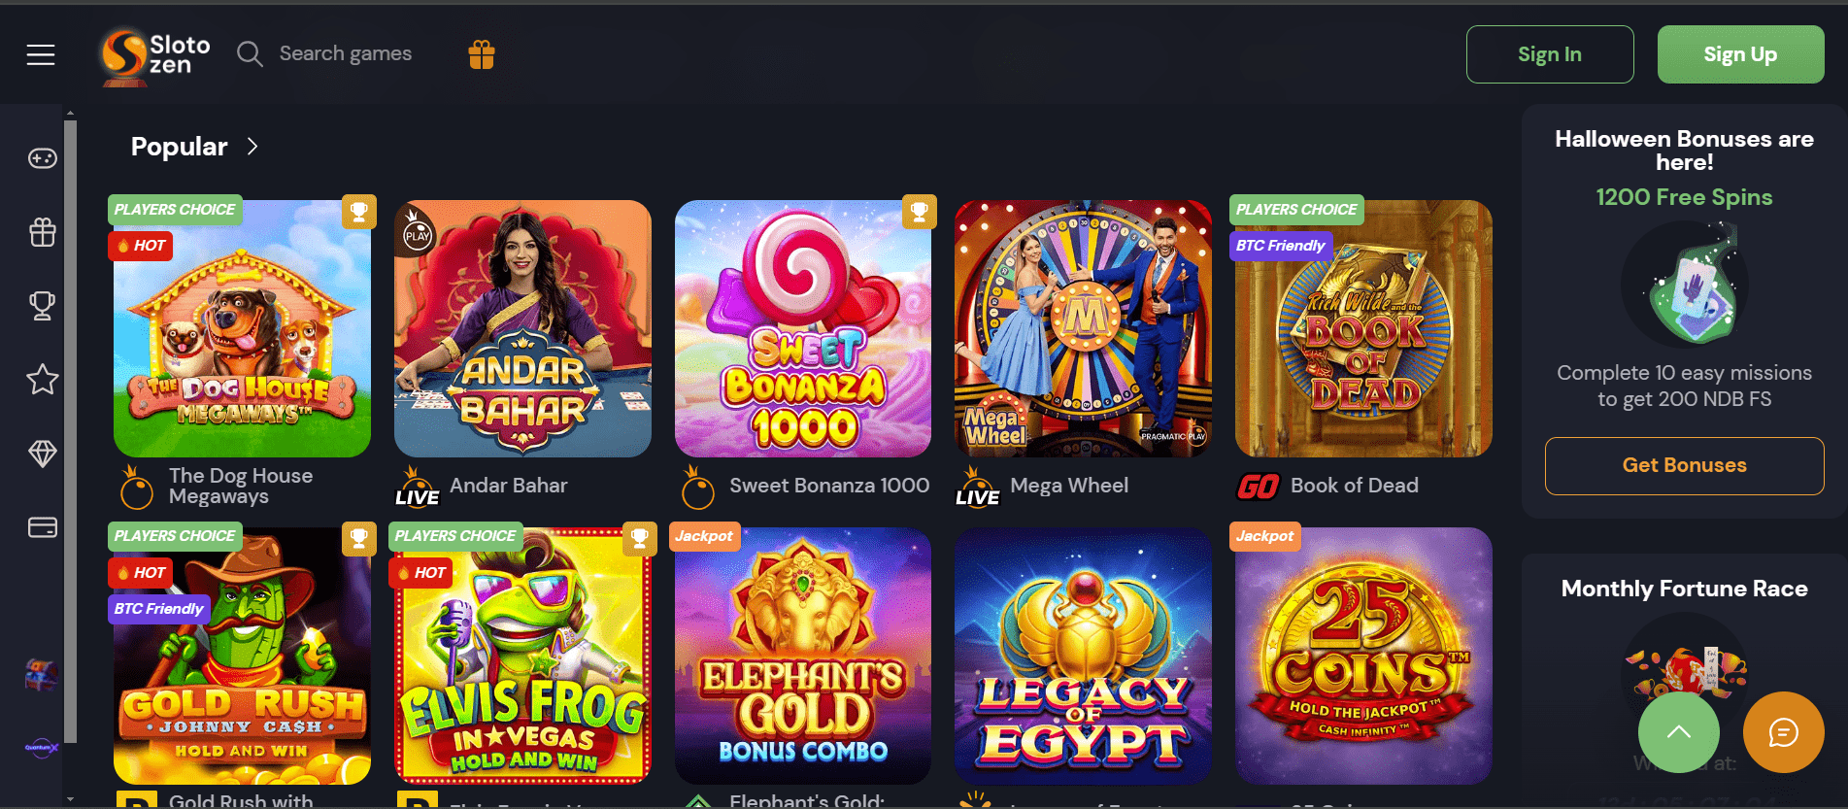Open the gift box promotions icon
This screenshot has width=1848, height=809.
pos(482,54)
